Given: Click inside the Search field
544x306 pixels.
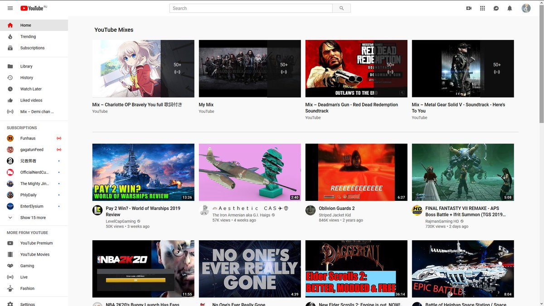Looking at the screenshot, I should [251, 8].
